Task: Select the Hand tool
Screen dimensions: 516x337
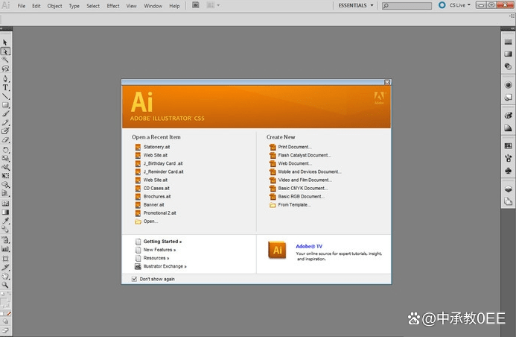Action: click(x=5, y=276)
